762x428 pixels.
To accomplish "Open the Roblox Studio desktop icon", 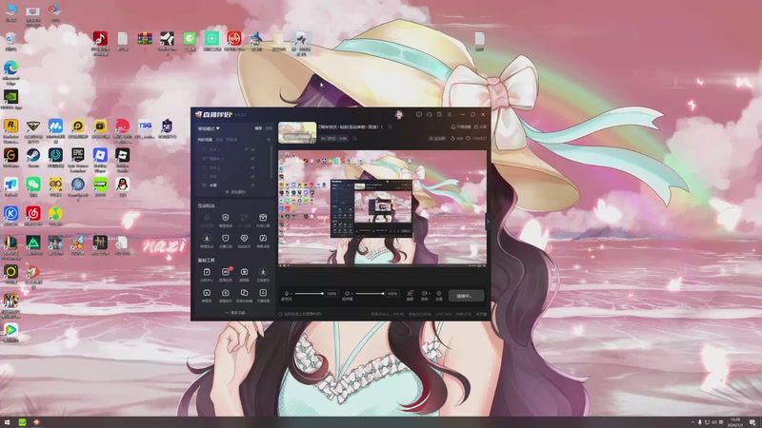I will 123,160.
